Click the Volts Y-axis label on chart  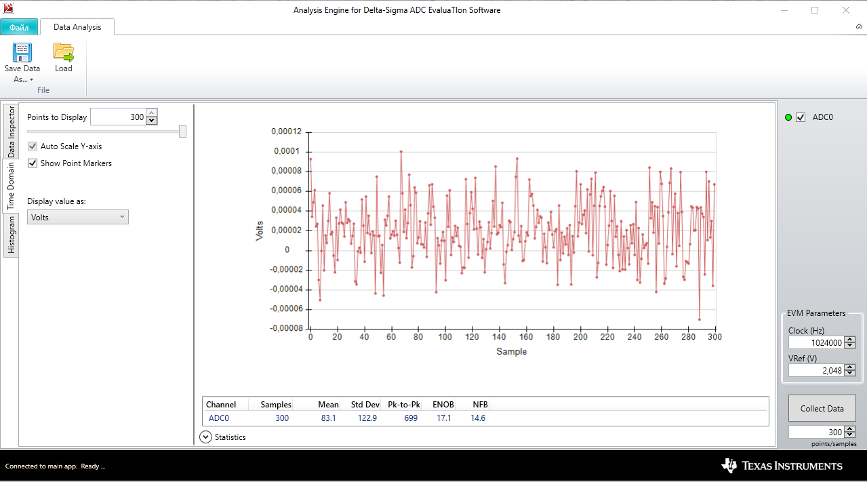260,230
